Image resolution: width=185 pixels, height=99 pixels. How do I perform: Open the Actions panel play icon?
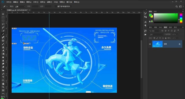tap(145, 35)
